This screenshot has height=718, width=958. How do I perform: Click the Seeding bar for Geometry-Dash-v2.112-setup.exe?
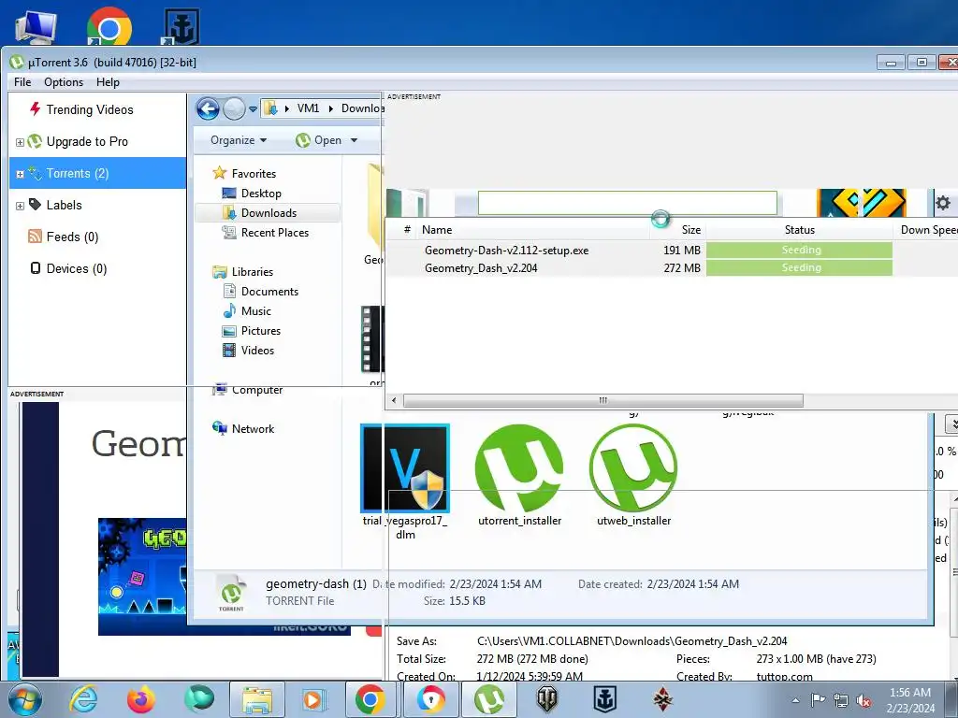799,250
